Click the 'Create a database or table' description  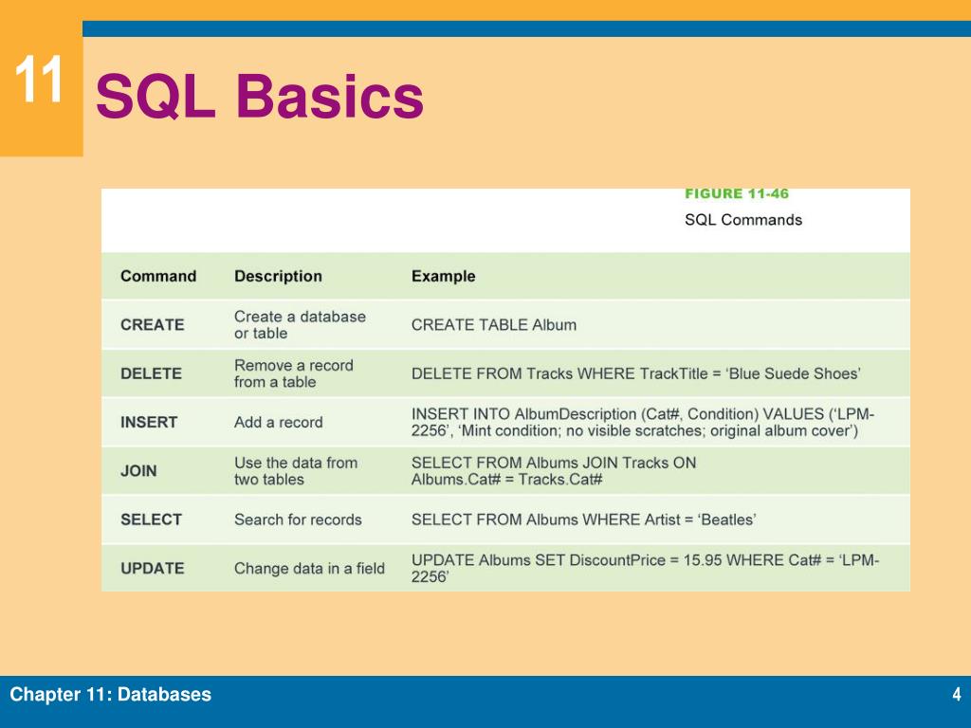tap(300, 325)
